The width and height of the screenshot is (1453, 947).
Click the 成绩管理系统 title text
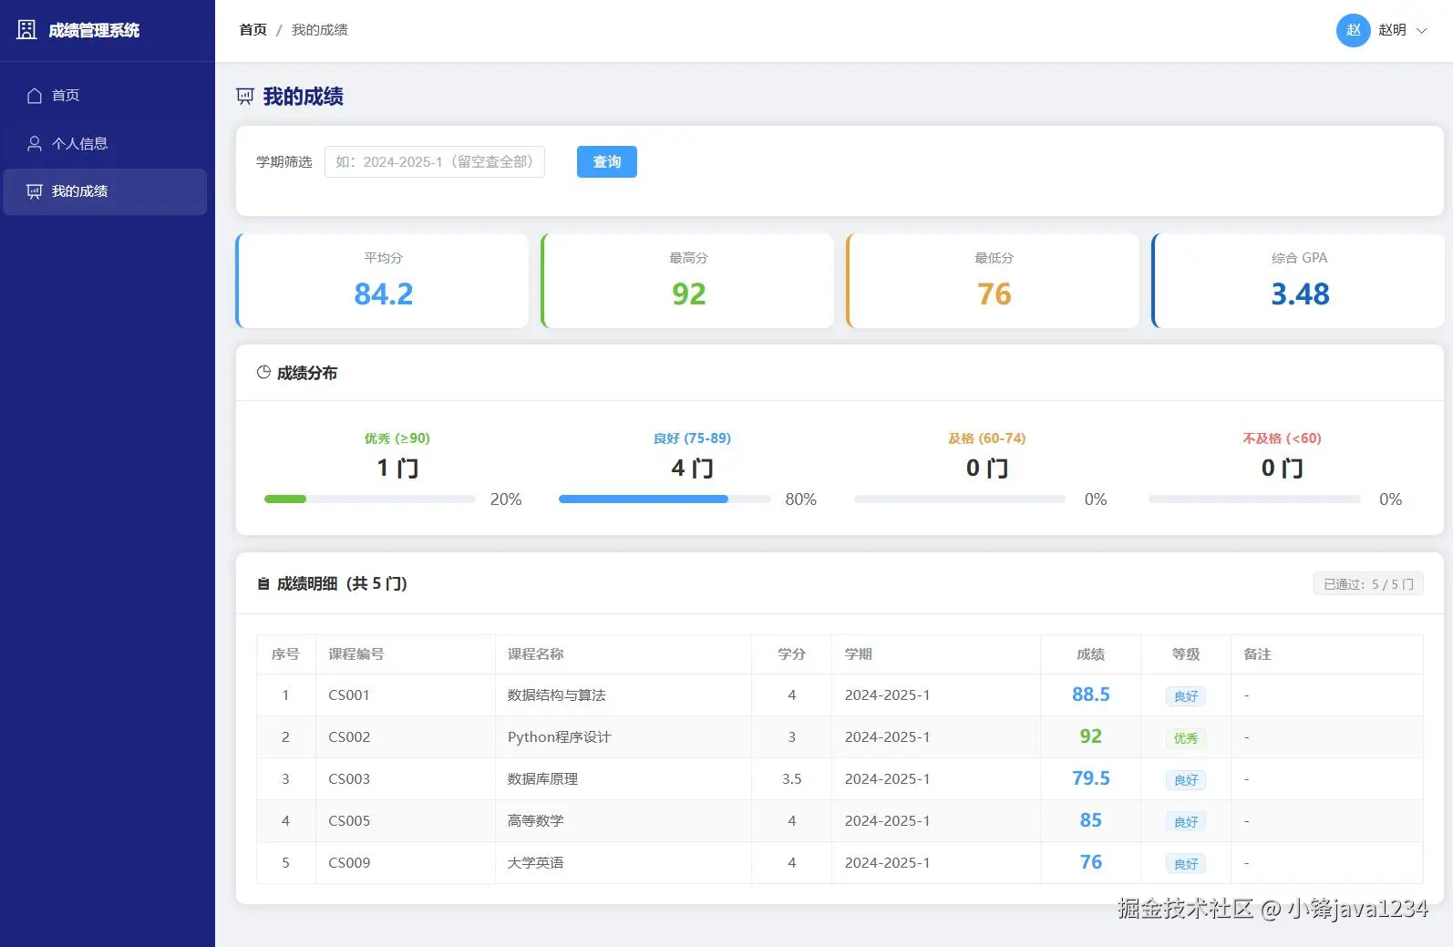94,30
